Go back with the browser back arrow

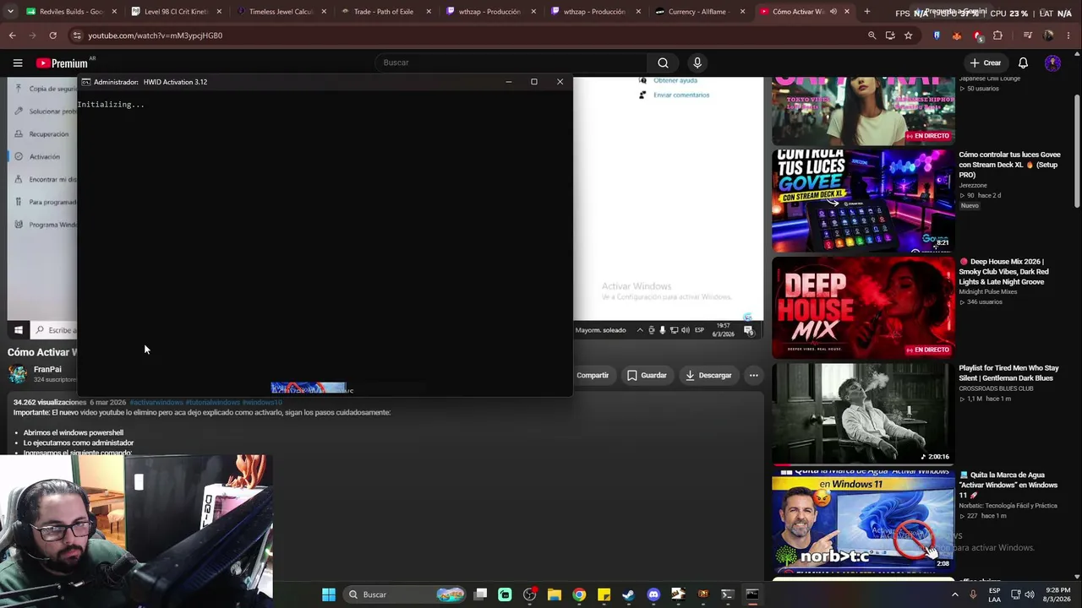[12, 35]
